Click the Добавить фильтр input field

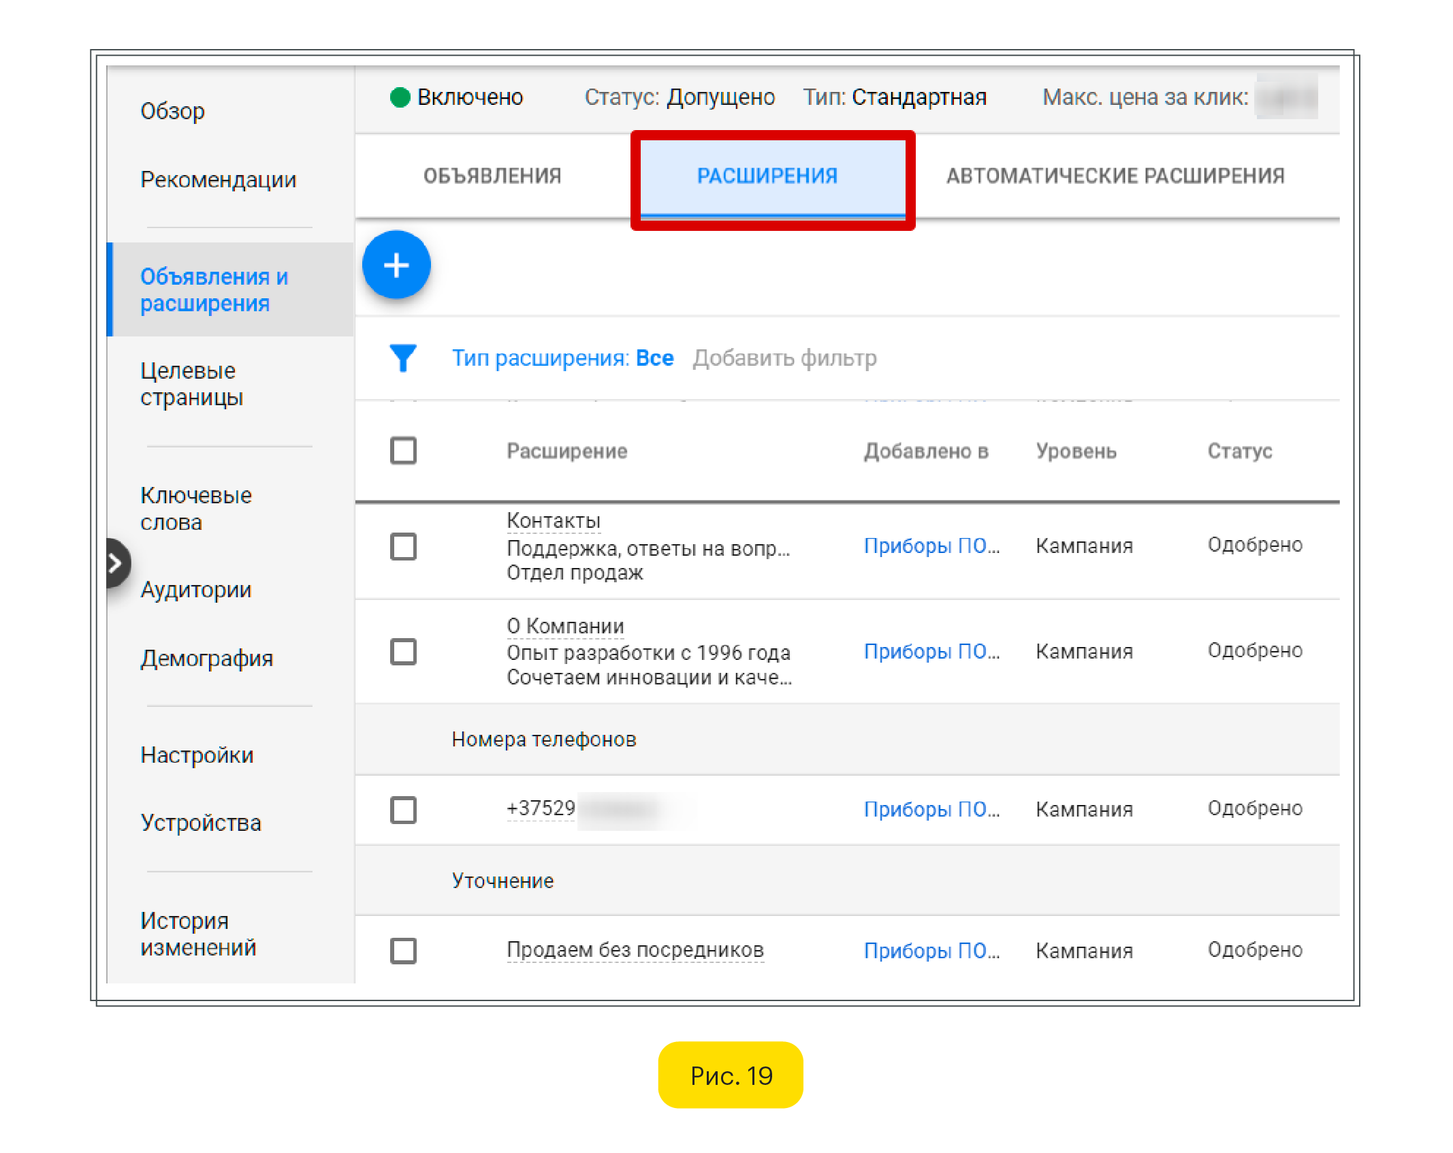784,358
